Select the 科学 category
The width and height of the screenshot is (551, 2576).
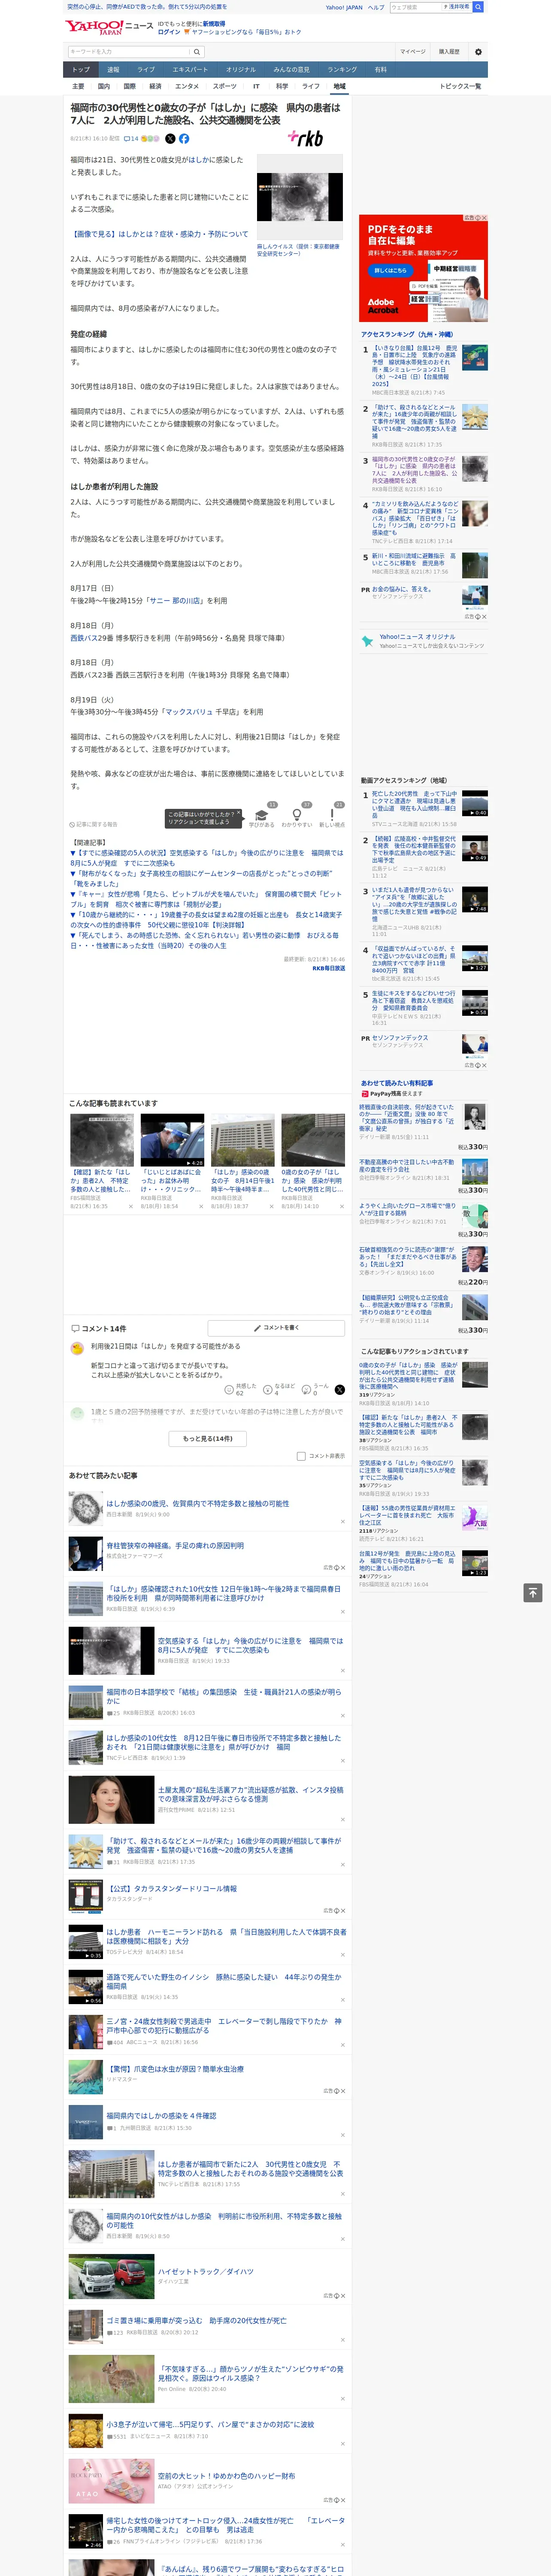click(282, 86)
